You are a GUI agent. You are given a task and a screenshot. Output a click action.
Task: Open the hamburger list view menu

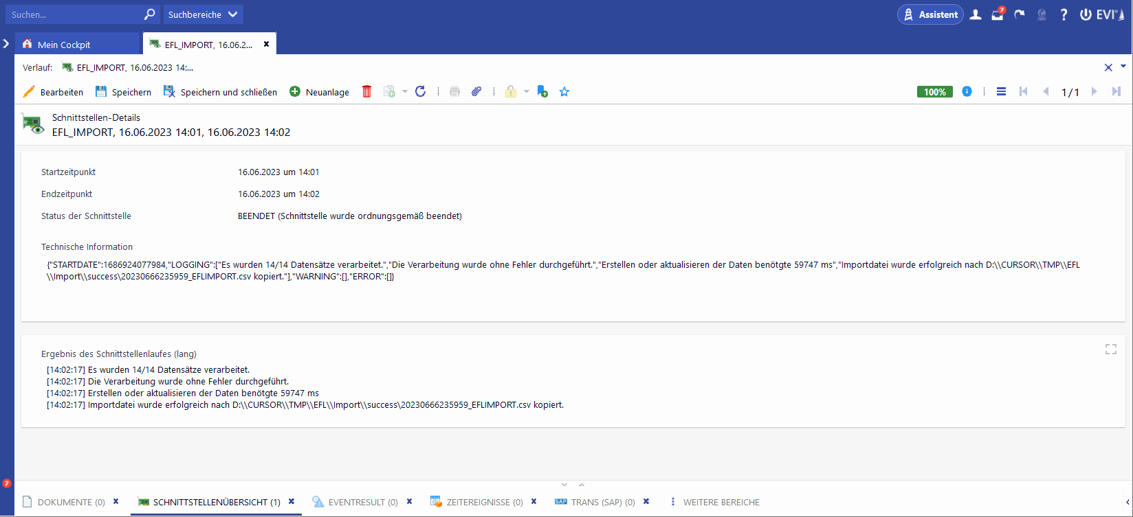point(1001,91)
